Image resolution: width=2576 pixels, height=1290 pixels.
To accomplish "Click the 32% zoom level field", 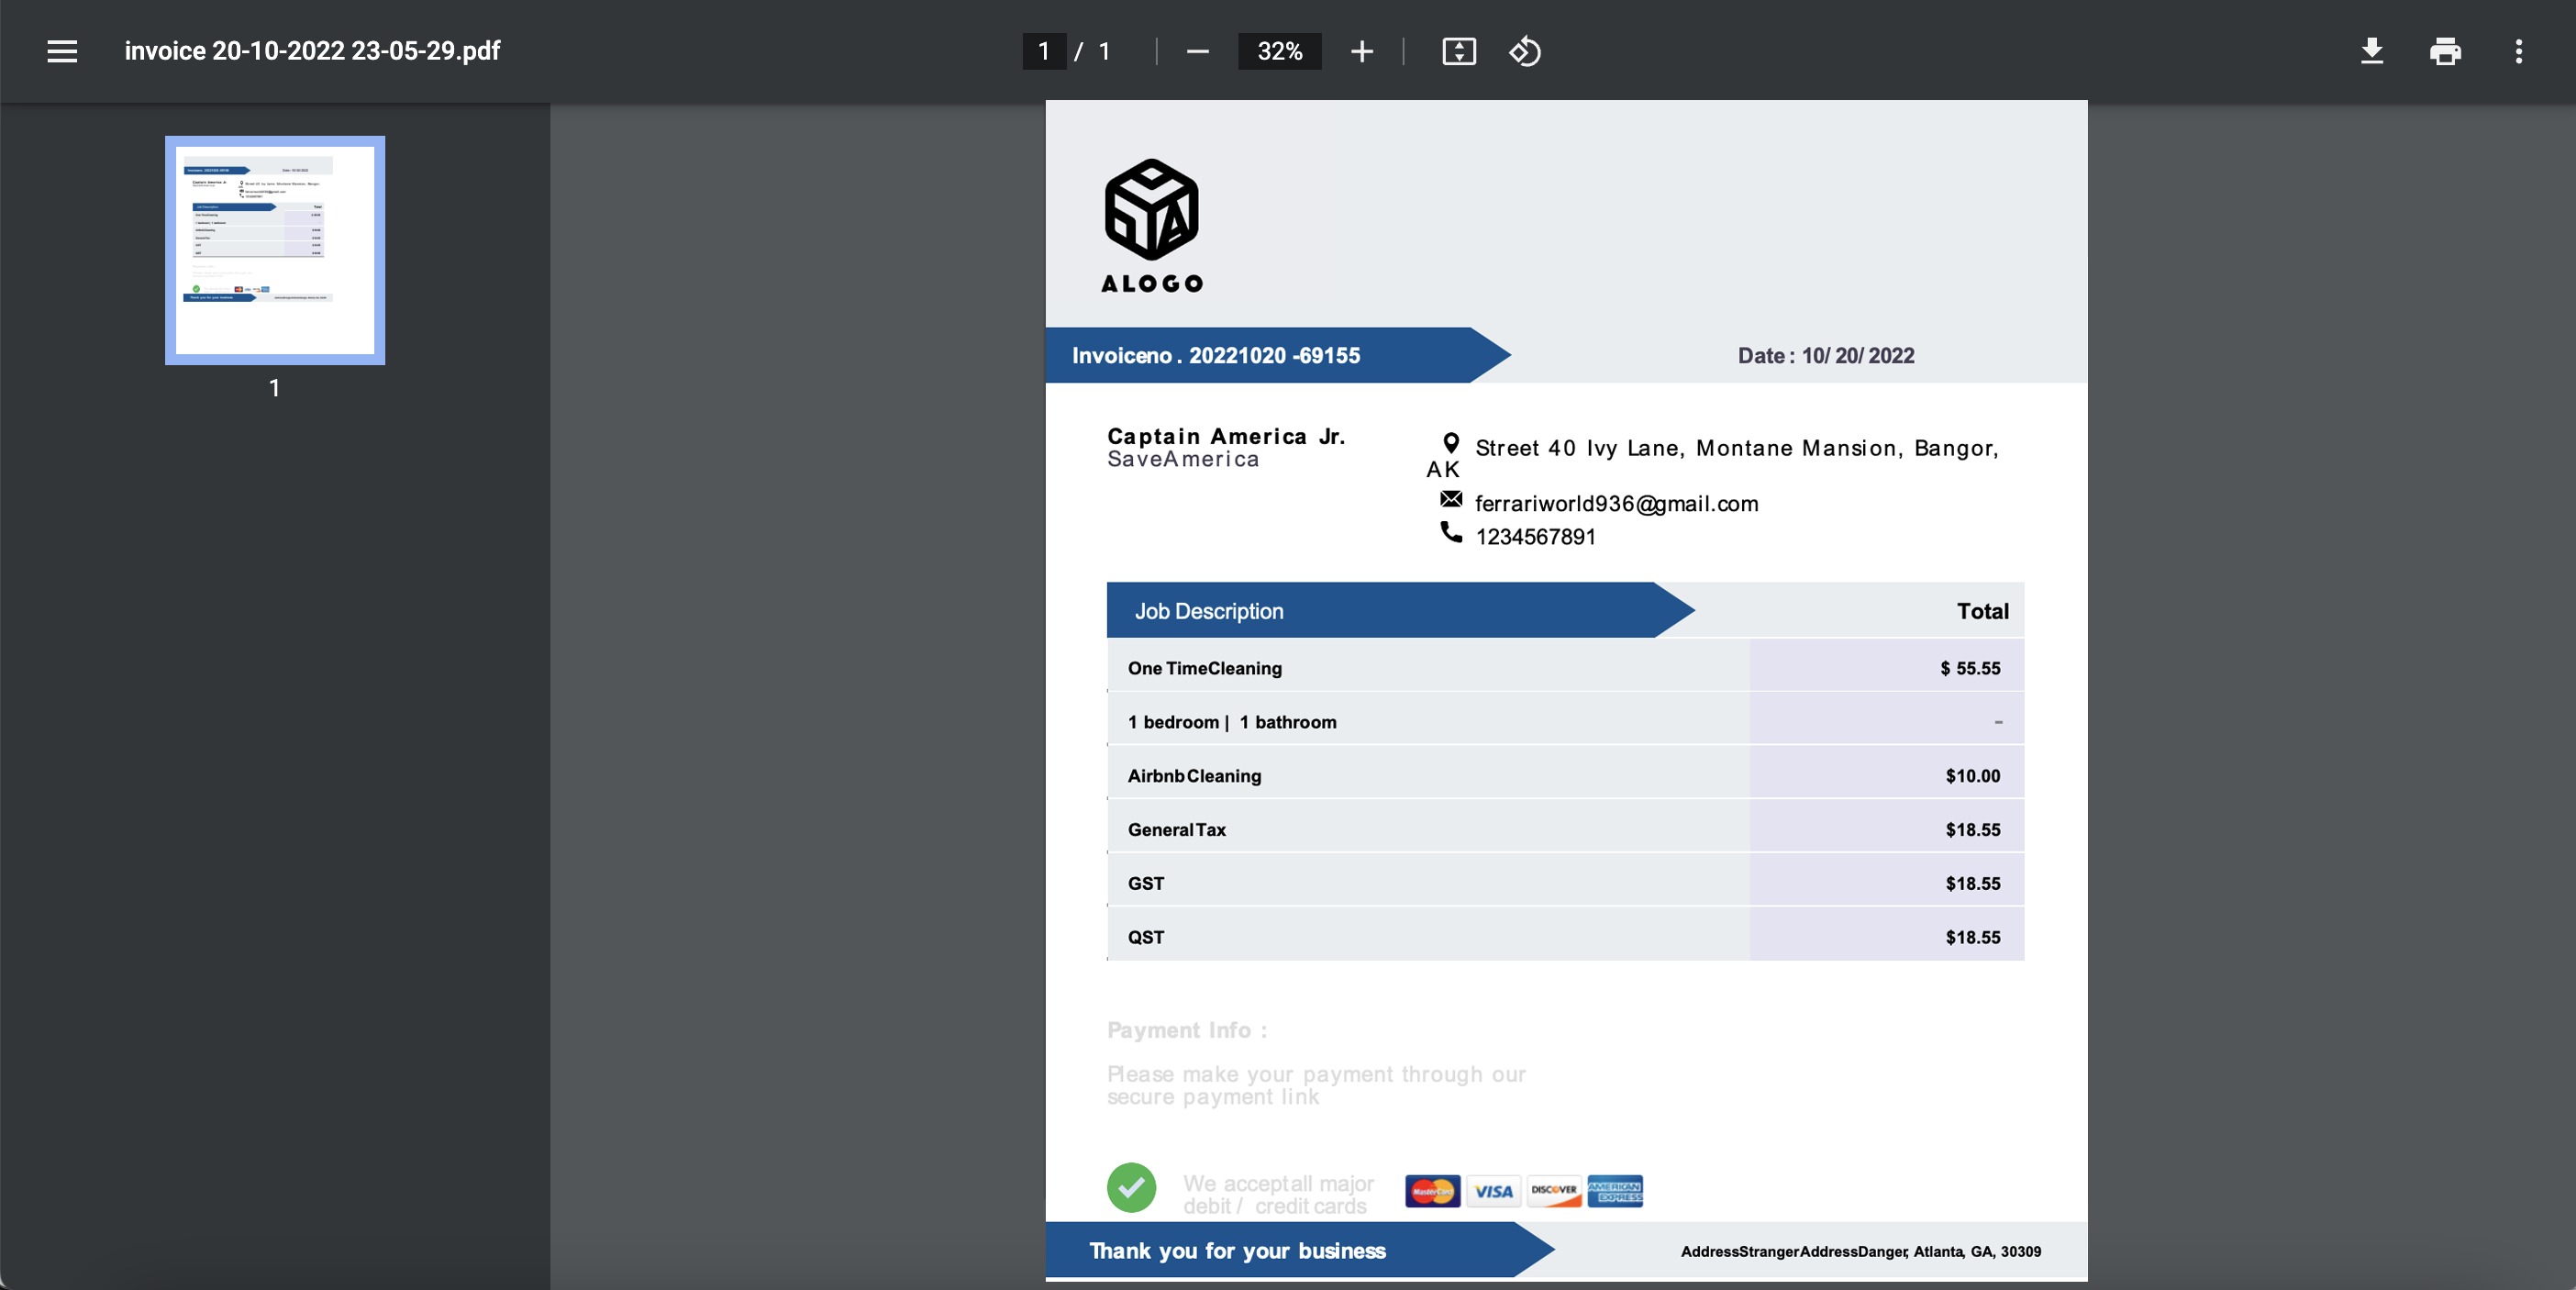I will tap(1279, 51).
